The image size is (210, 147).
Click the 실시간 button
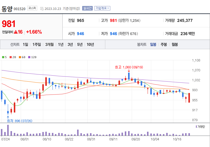[x=88, y=8]
